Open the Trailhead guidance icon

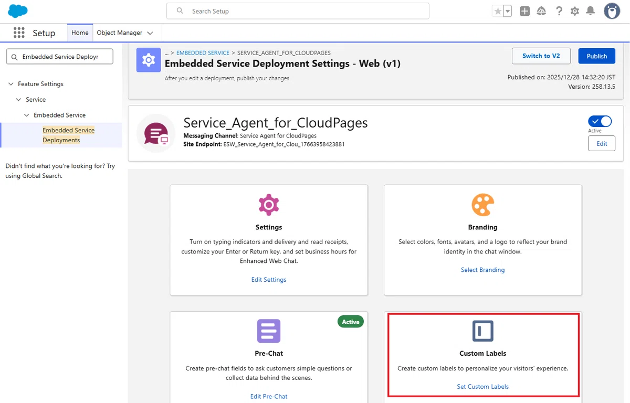click(x=541, y=11)
